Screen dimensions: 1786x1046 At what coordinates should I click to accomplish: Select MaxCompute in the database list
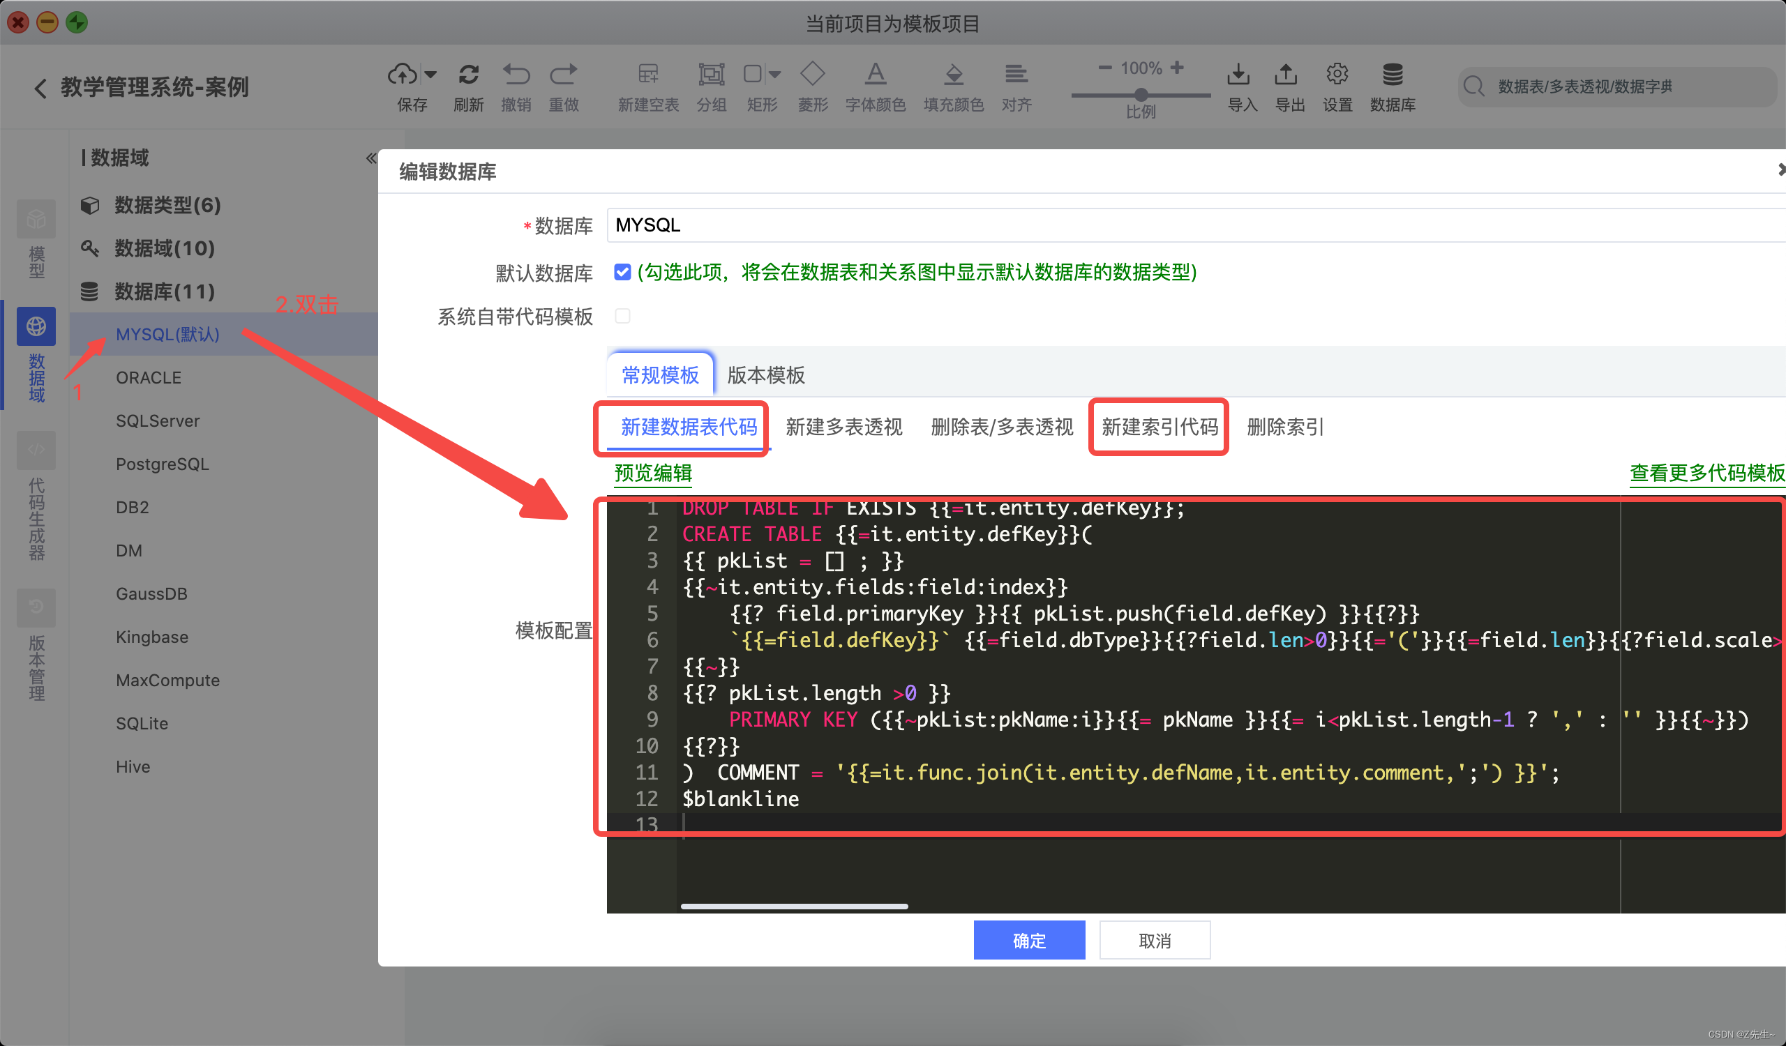168,680
